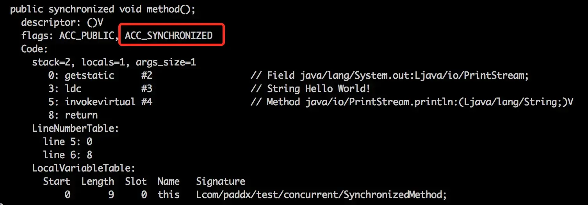Click the LineNumberTable: heading
This screenshot has width=588, height=205.
75,128
